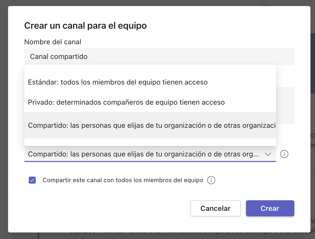The width and height of the screenshot is (315, 239).
Task: Click the blank strip below the 'Compartido' list option
Action: pyautogui.click(x=150, y=142)
